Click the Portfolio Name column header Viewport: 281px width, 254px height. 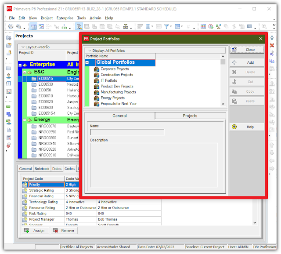point(120,56)
